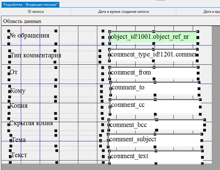Click the comment_text field
220x170 pixels.
coord(155,156)
